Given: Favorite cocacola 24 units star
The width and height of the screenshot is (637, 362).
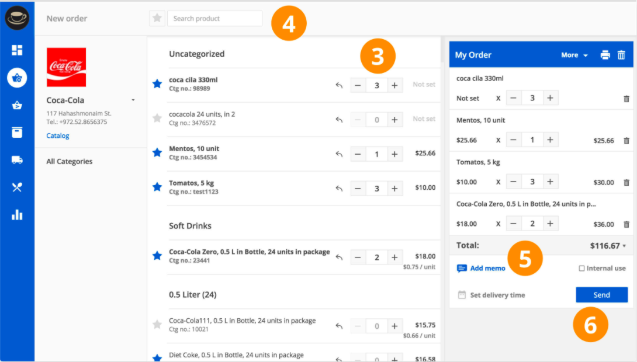Looking at the screenshot, I should click(x=157, y=119).
